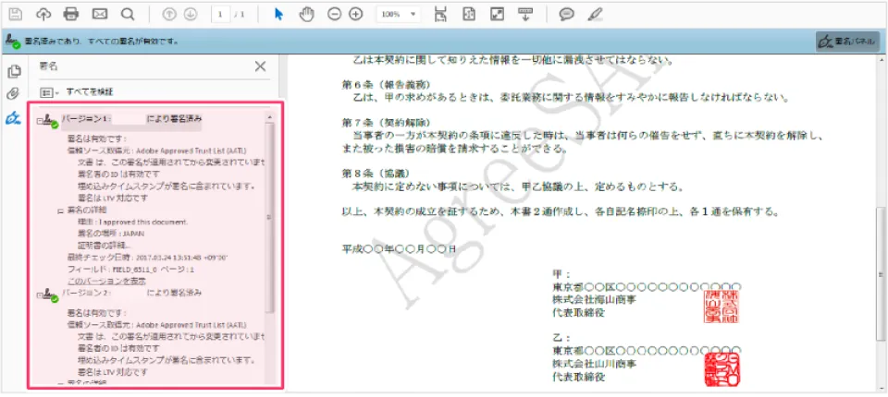Go to next page arrow
This screenshot has width=888, height=397.
pyautogui.click(x=191, y=15)
